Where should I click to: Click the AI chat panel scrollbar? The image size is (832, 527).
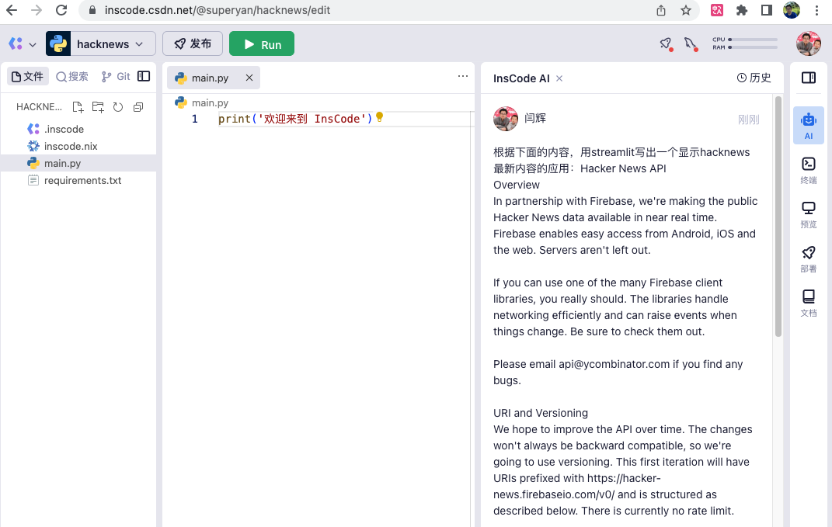click(778, 217)
